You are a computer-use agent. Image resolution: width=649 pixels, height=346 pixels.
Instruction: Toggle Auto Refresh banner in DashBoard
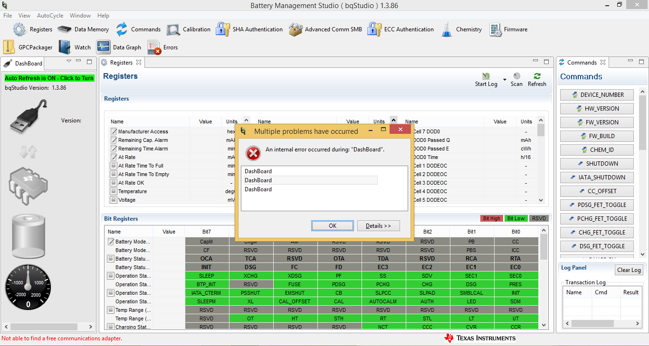click(x=49, y=78)
